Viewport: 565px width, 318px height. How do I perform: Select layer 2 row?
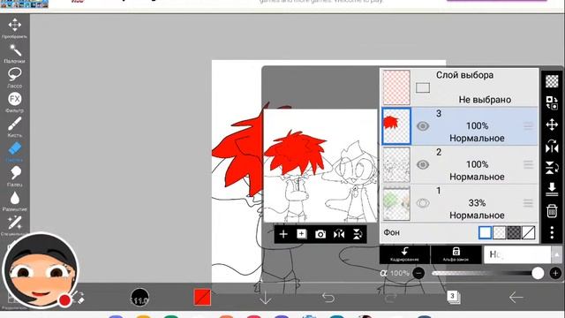click(x=459, y=165)
